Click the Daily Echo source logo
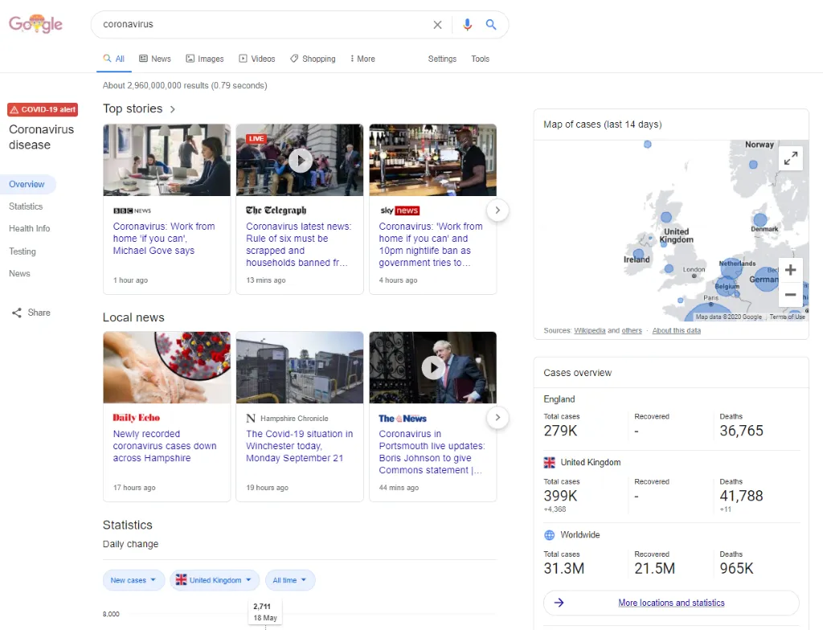Image resolution: width=823 pixels, height=630 pixels. [137, 418]
